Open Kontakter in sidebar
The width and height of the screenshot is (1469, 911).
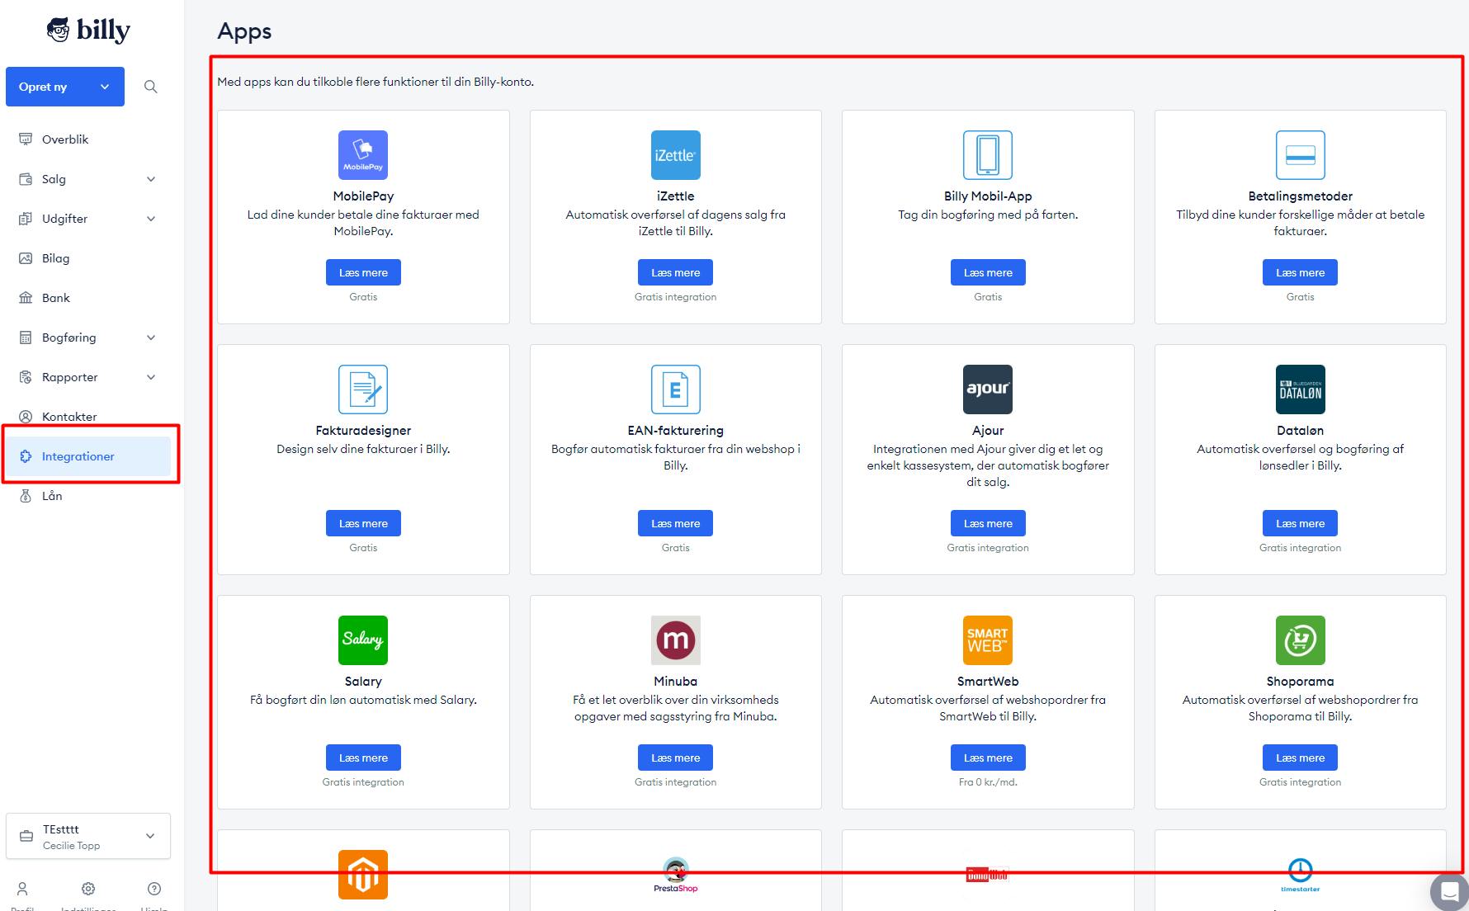point(88,417)
